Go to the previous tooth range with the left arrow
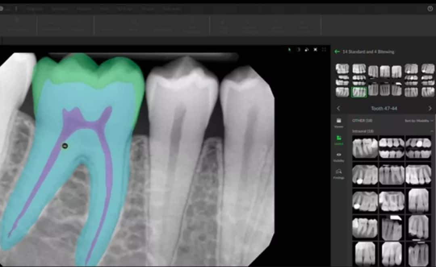The width and height of the screenshot is (436, 267). 338,108
